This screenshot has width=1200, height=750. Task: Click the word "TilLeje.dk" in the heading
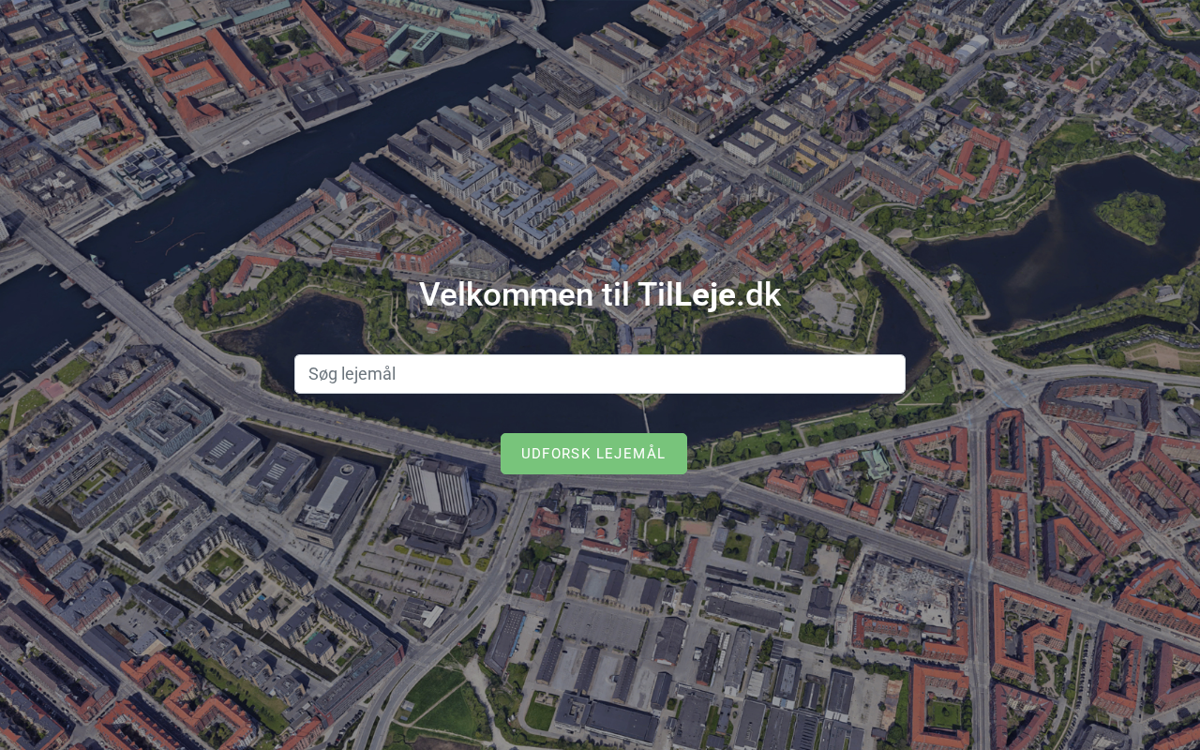tap(709, 294)
